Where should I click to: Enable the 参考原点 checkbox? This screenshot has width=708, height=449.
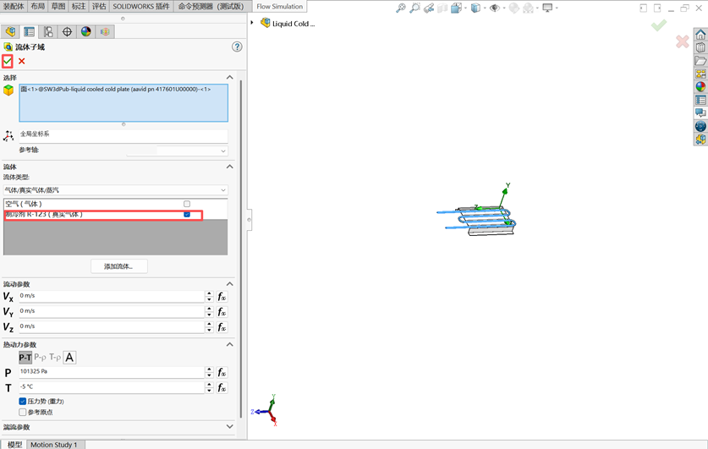[x=23, y=412]
